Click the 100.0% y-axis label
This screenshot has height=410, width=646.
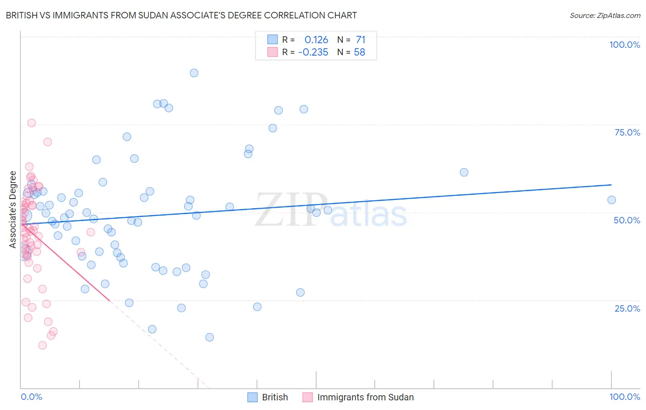[x=624, y=45]
